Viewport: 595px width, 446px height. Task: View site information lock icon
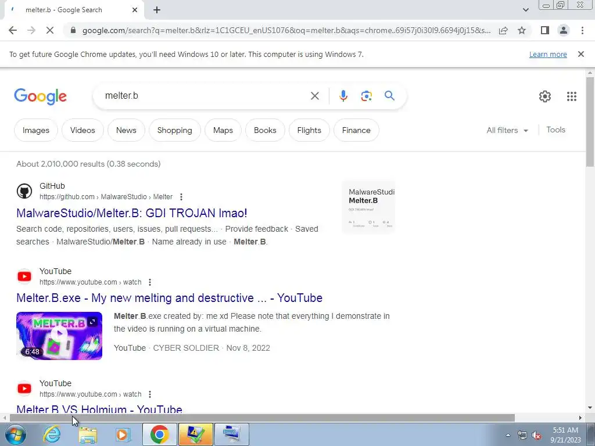coord(73,30)
